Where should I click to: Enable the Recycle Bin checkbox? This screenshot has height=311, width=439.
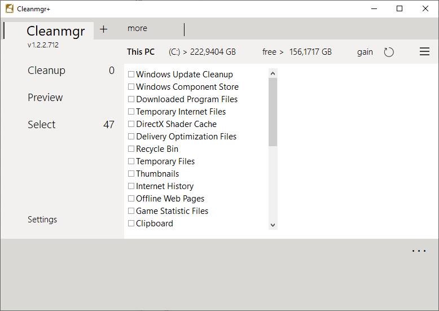coord(131,149)
